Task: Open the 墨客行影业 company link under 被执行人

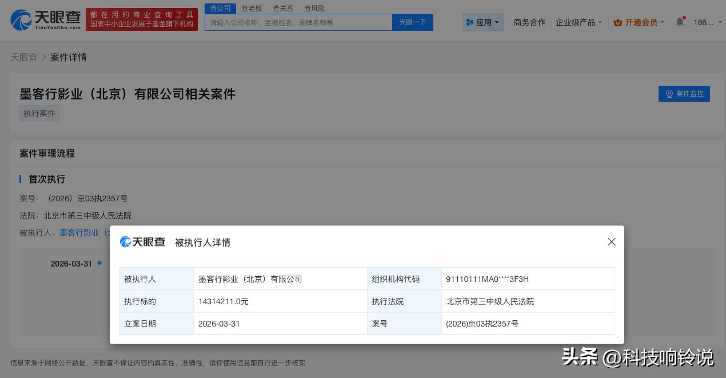Action: tap(79, 233)
